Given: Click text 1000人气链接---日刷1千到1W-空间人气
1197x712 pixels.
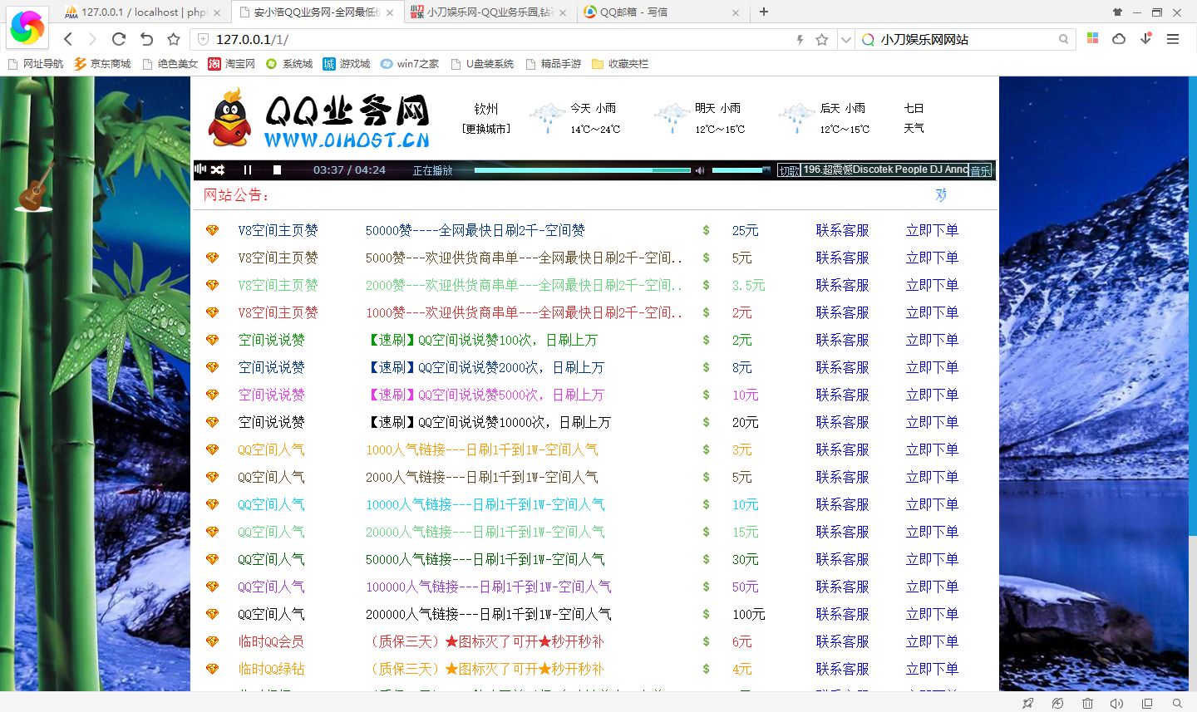Looking at the screenshot, I should pos(482,449).
